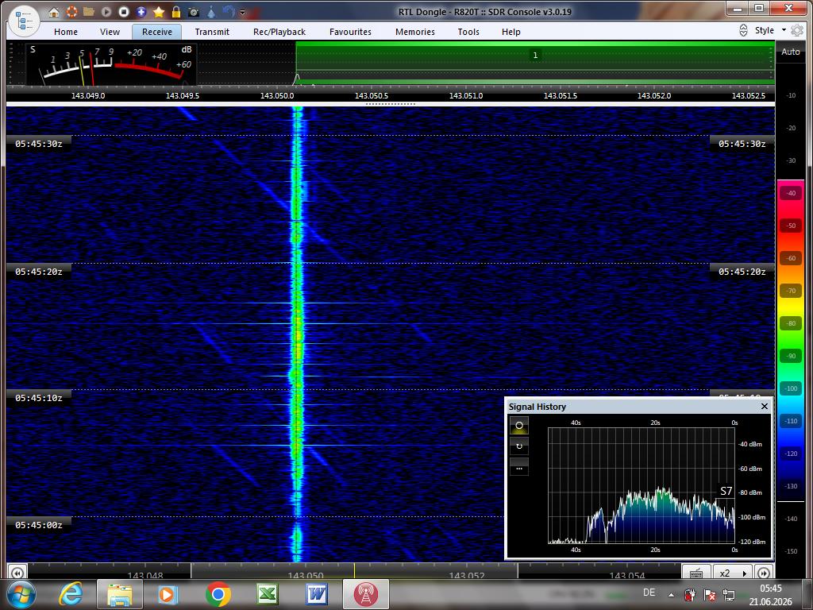813x610 pixels.
Task: Click the 143.050 label on bottom frequency bar
Action: (306, 575)
